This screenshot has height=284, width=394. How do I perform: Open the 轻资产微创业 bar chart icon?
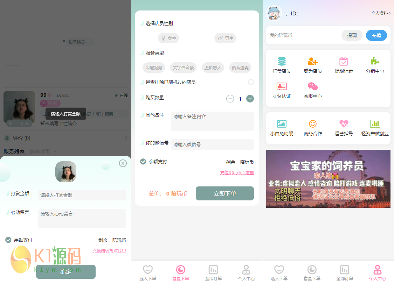coord(375,124)
